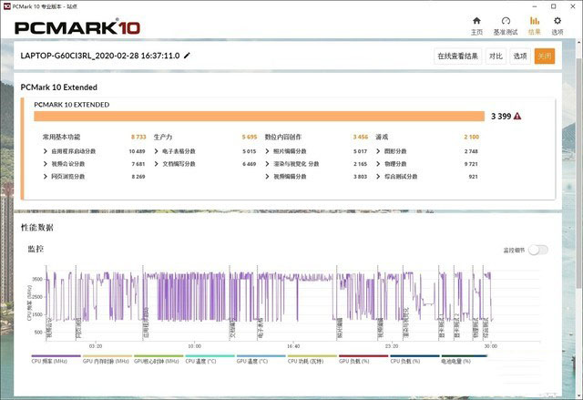Click the 性能数据 heading
Screen dimensions: 583x400
tap(36, 228)
